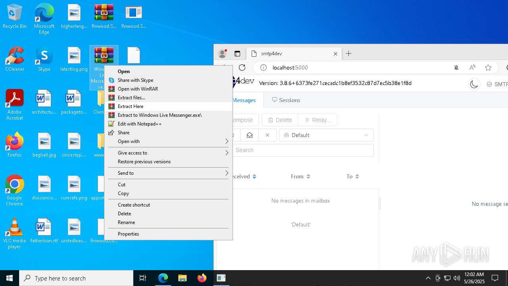The image size is (508, 286).
Task: Close the smtp4dev browser tab
Action: click(x=335, y=54)
